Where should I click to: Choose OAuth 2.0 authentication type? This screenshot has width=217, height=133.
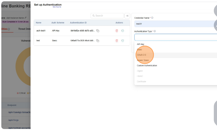(141, 55)
